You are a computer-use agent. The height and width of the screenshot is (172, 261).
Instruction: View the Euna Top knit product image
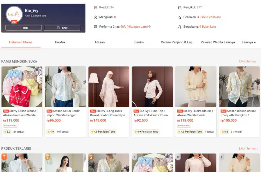pyautogui.click(x=152, y=87)
